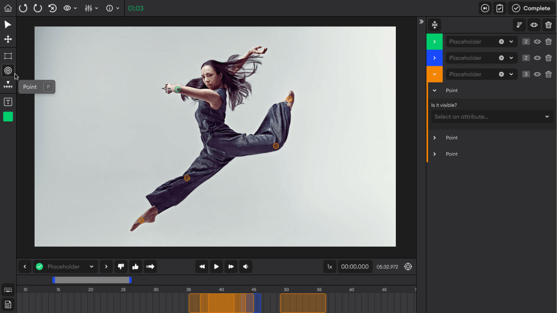Image resolution: width=557 pixels, height=313 pixels.
Task: Click the target focus icon near duration
Action: click(x=408, y=267)
